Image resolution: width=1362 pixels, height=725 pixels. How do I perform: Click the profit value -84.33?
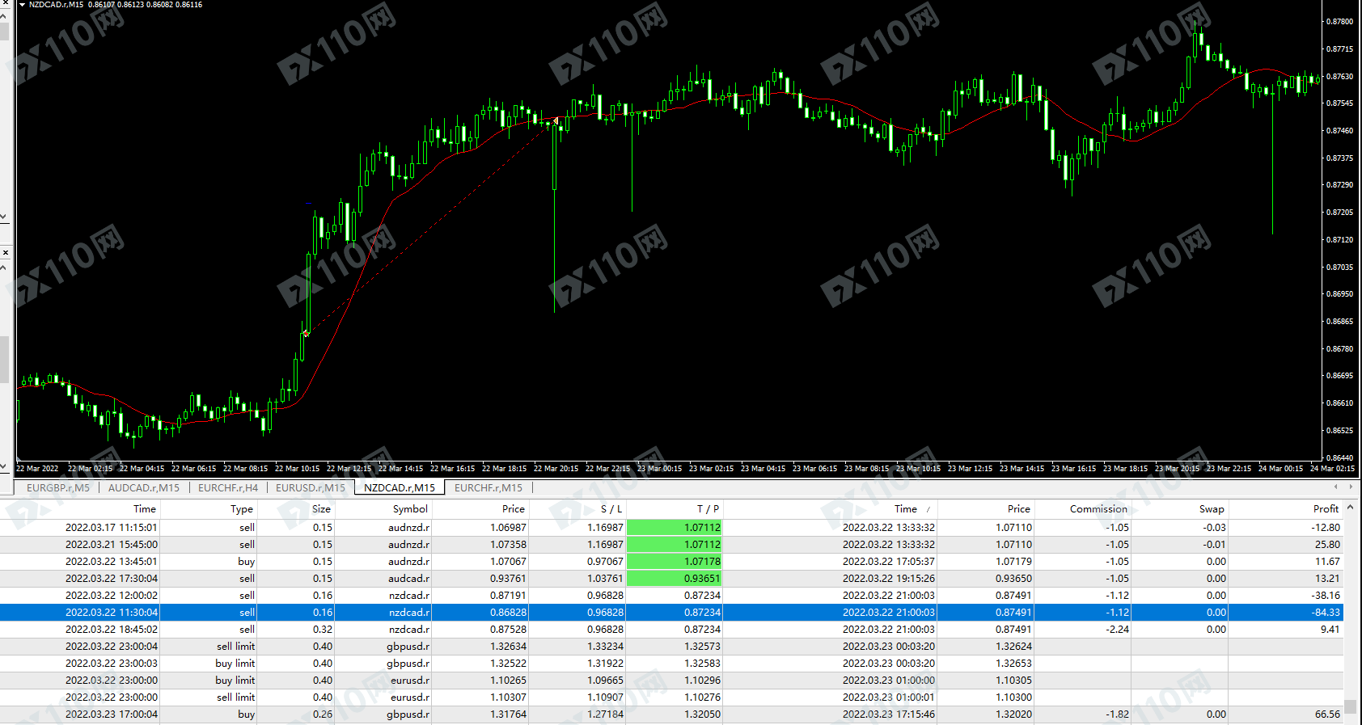(x=1326, y=612)
